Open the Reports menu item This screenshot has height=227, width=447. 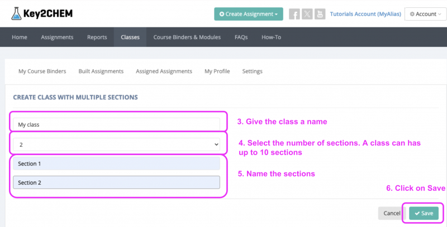pyautogui.click(x=97, y=37)
